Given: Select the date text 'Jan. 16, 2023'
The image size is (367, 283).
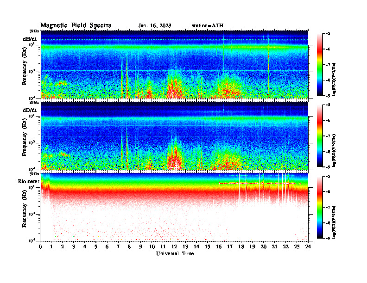Looking at the screenshot, I should [x=155, y=26].
